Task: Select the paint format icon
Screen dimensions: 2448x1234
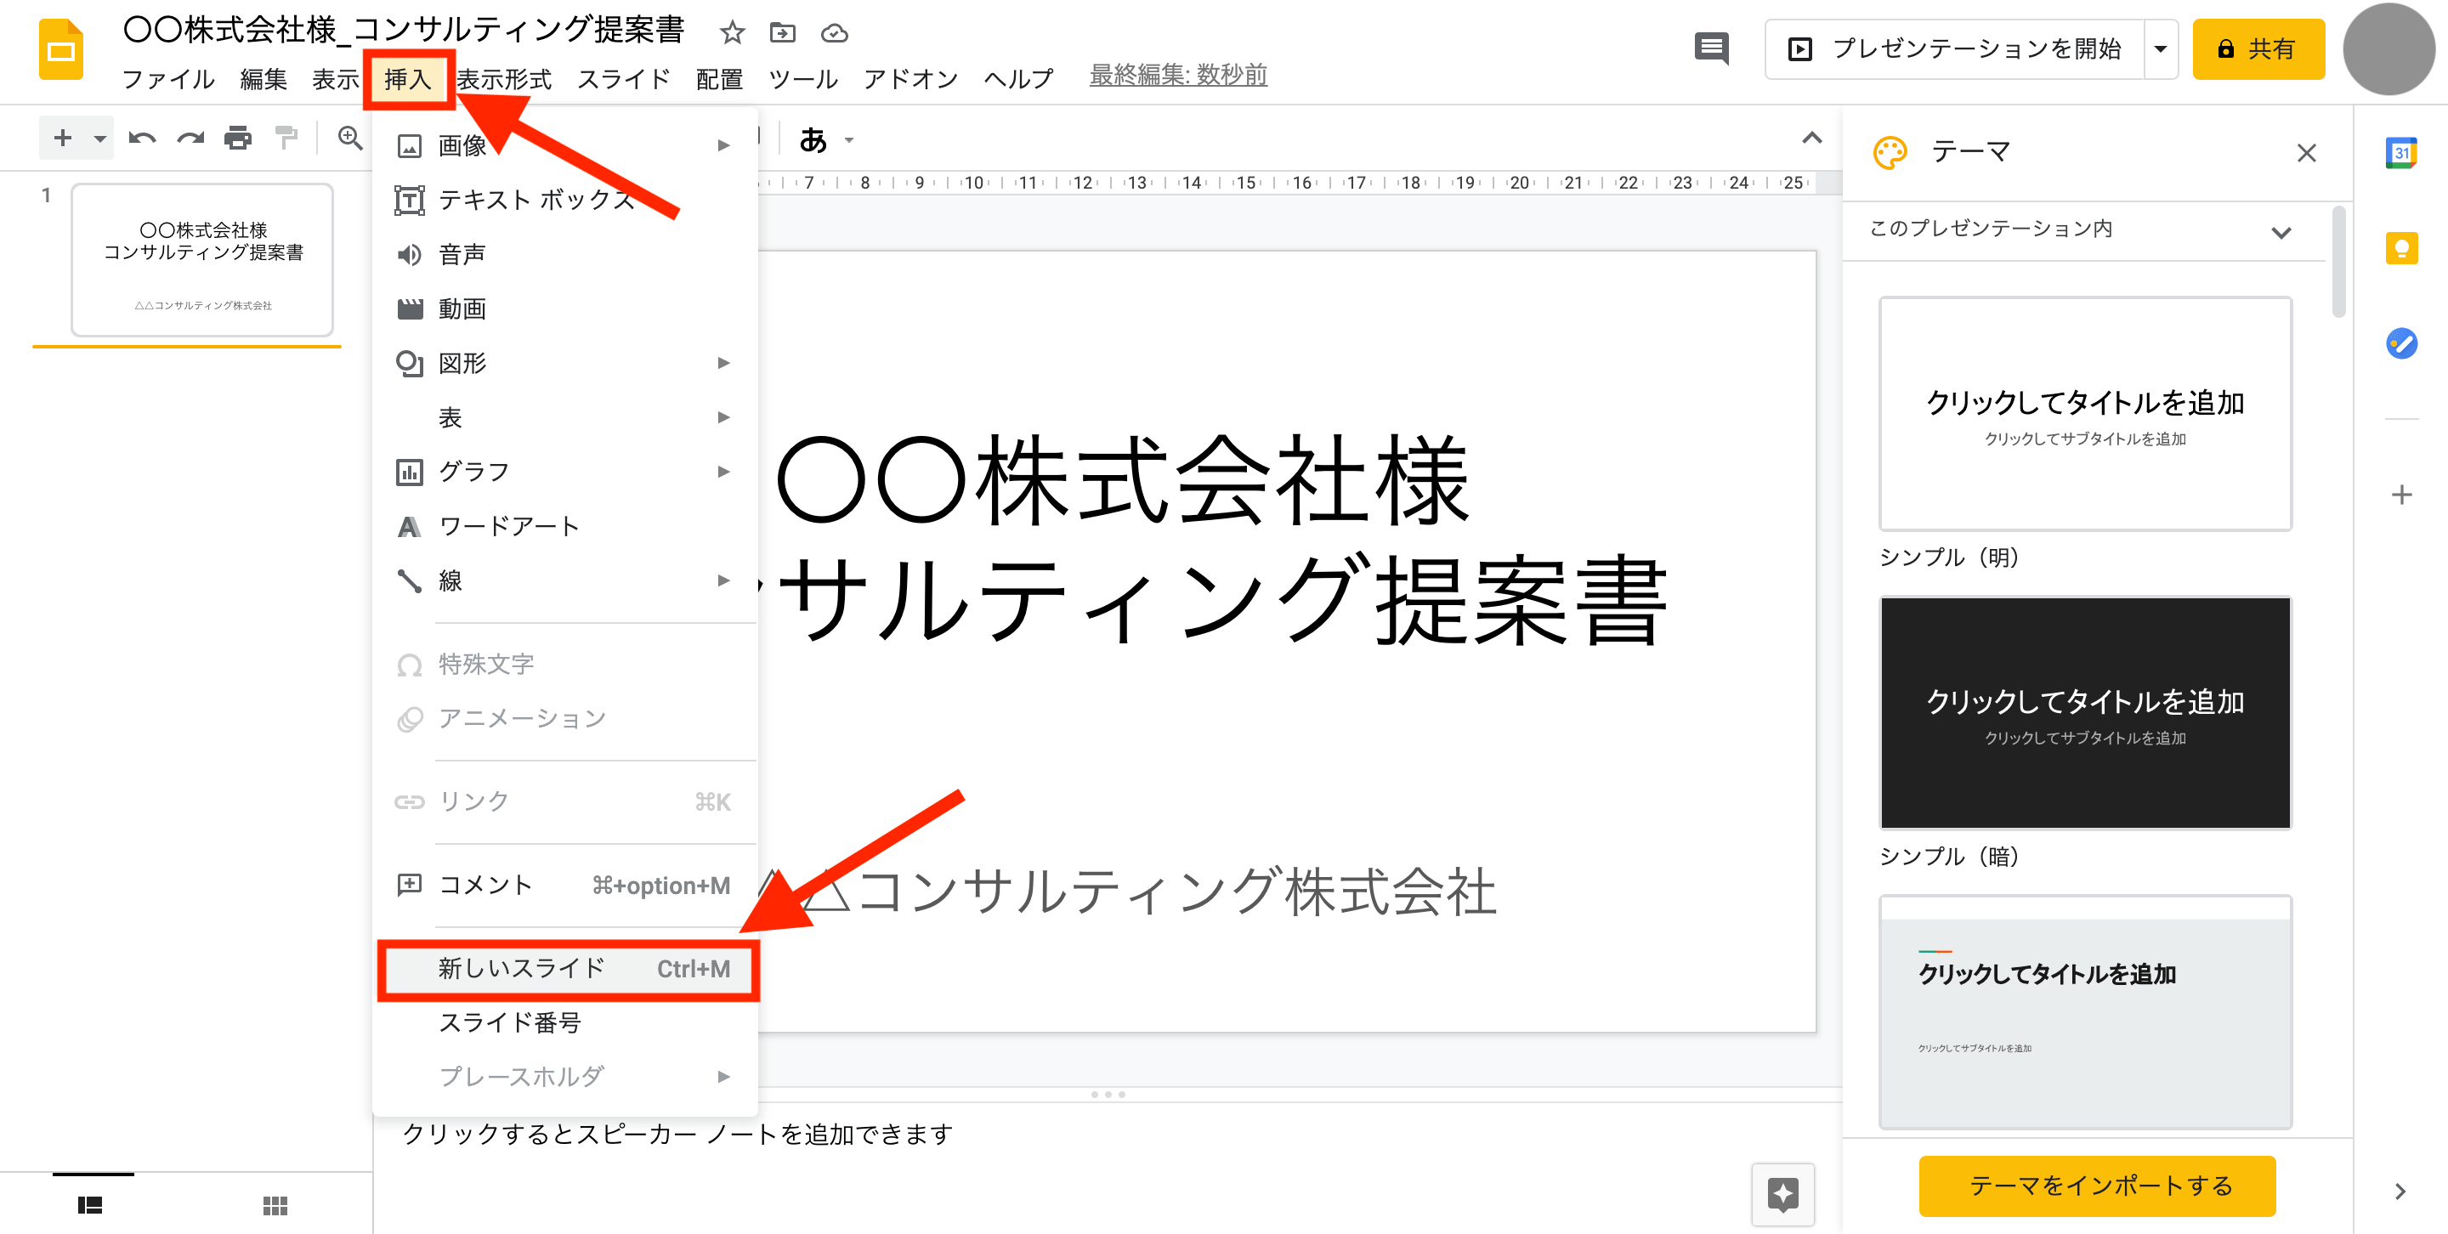Action: click(286, 139)
